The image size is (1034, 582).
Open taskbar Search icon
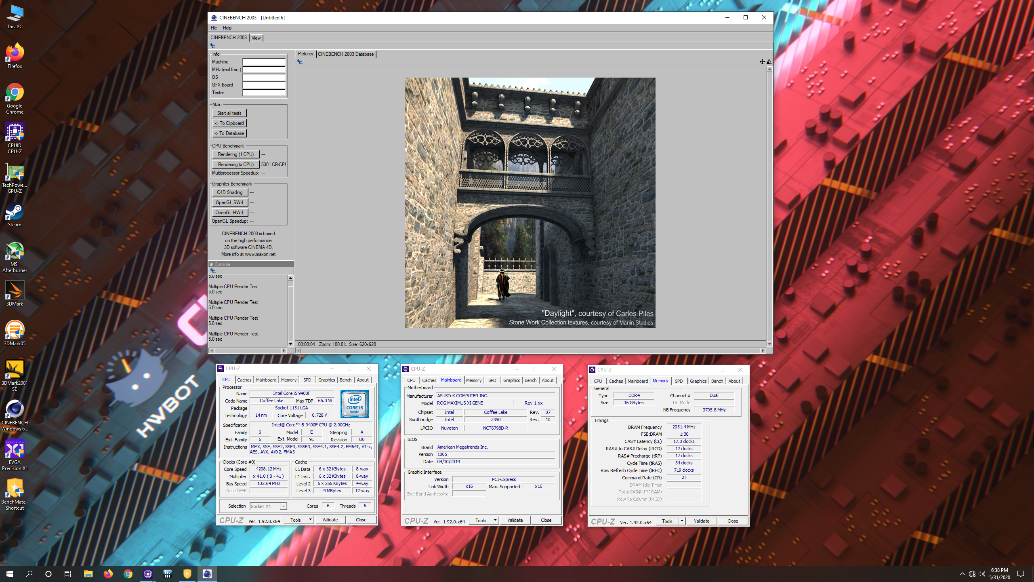coord(29,574)
